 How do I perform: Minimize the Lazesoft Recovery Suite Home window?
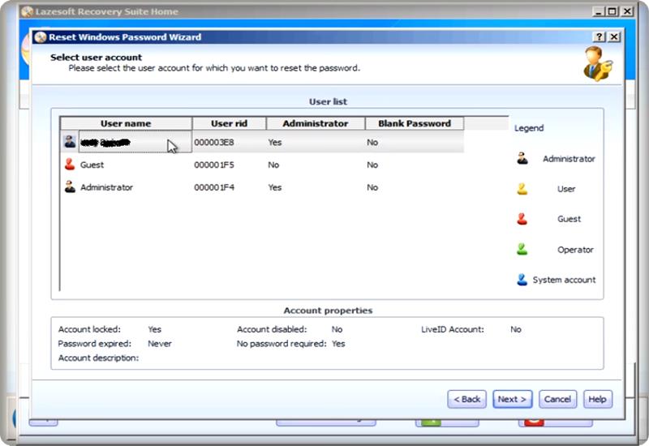598,11
